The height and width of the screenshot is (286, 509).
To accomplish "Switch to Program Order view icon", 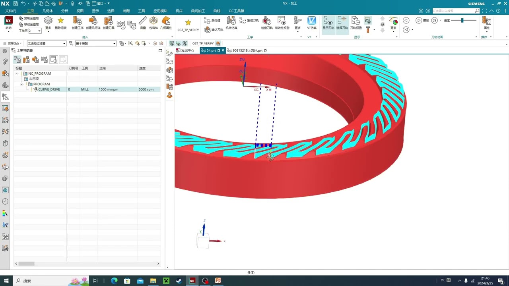I will (17, 60).
